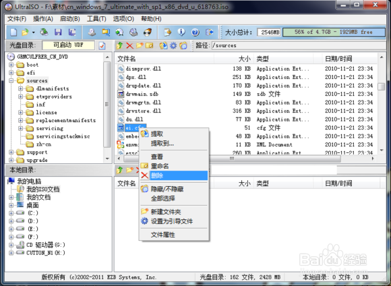Sort by 大小 column in disc file list
This screenshot has width=391, height=286.
pyautogui.click(x=234, y=59)
